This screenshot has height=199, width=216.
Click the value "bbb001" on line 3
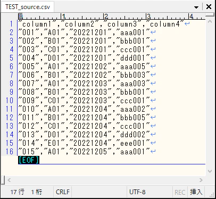pyautogui.click(x=133, y=41)
